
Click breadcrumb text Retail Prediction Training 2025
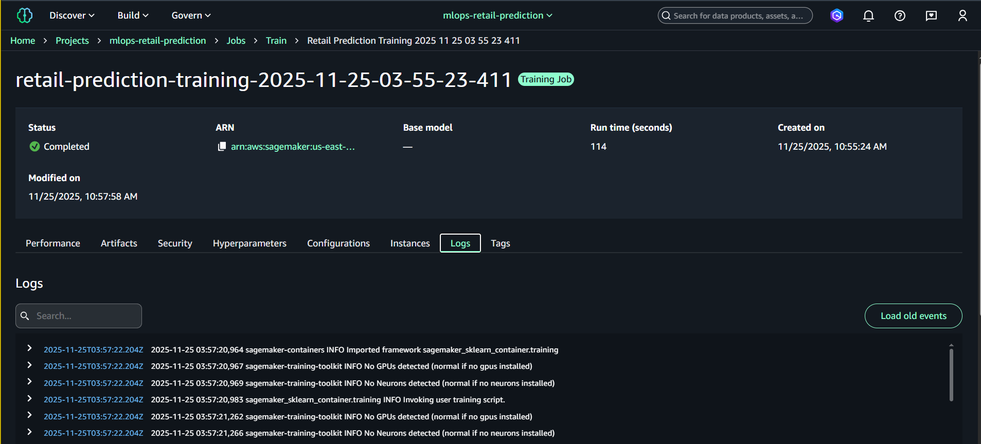(414, 41)
